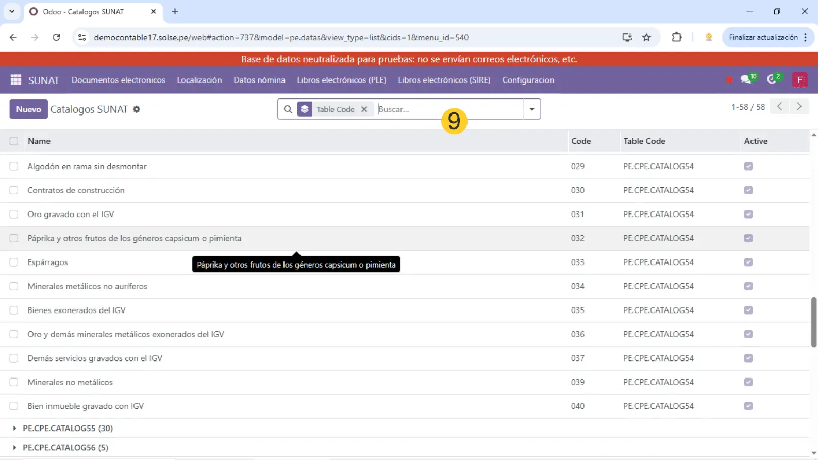Click the Nuevo button

(x=29, y=109)
